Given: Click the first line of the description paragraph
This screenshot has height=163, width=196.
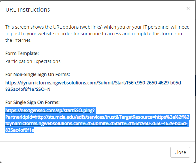Looking at the screenshot, I should click(x=97, y=27).
